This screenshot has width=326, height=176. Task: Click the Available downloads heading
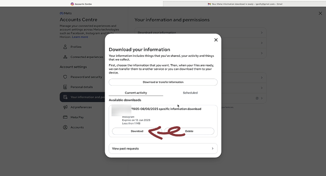pyautogui.click(x=125, y=100)
